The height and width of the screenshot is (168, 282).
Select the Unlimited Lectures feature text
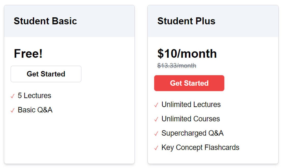pos(191,105)
